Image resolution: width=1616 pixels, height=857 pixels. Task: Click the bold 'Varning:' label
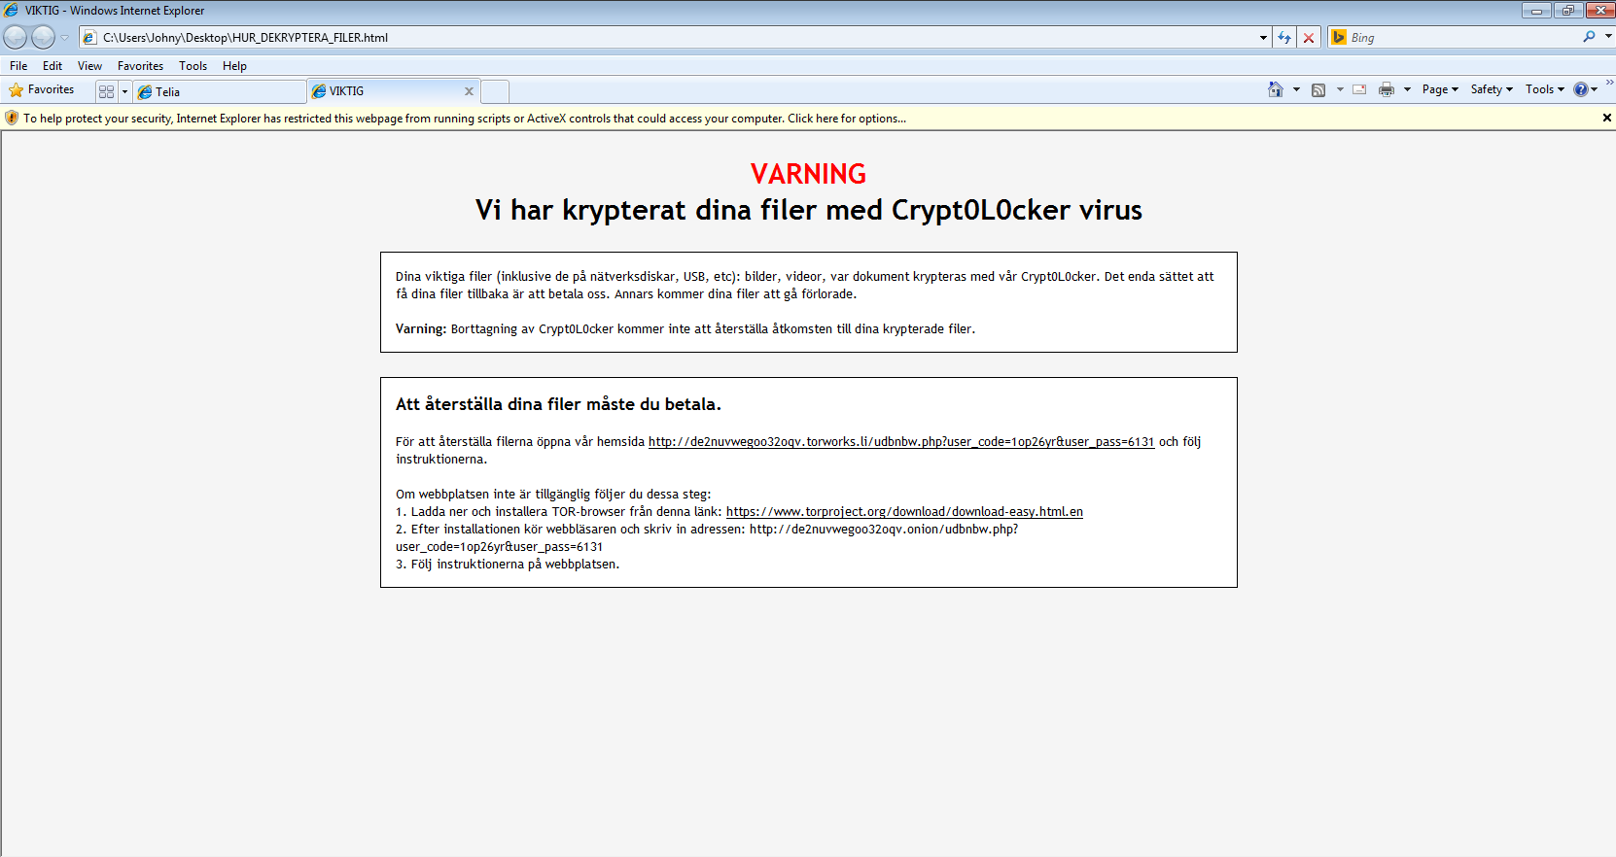tap(421, 329)
